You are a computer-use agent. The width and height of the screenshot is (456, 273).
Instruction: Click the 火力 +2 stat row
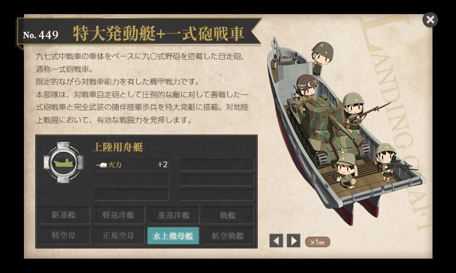(132, 165)
